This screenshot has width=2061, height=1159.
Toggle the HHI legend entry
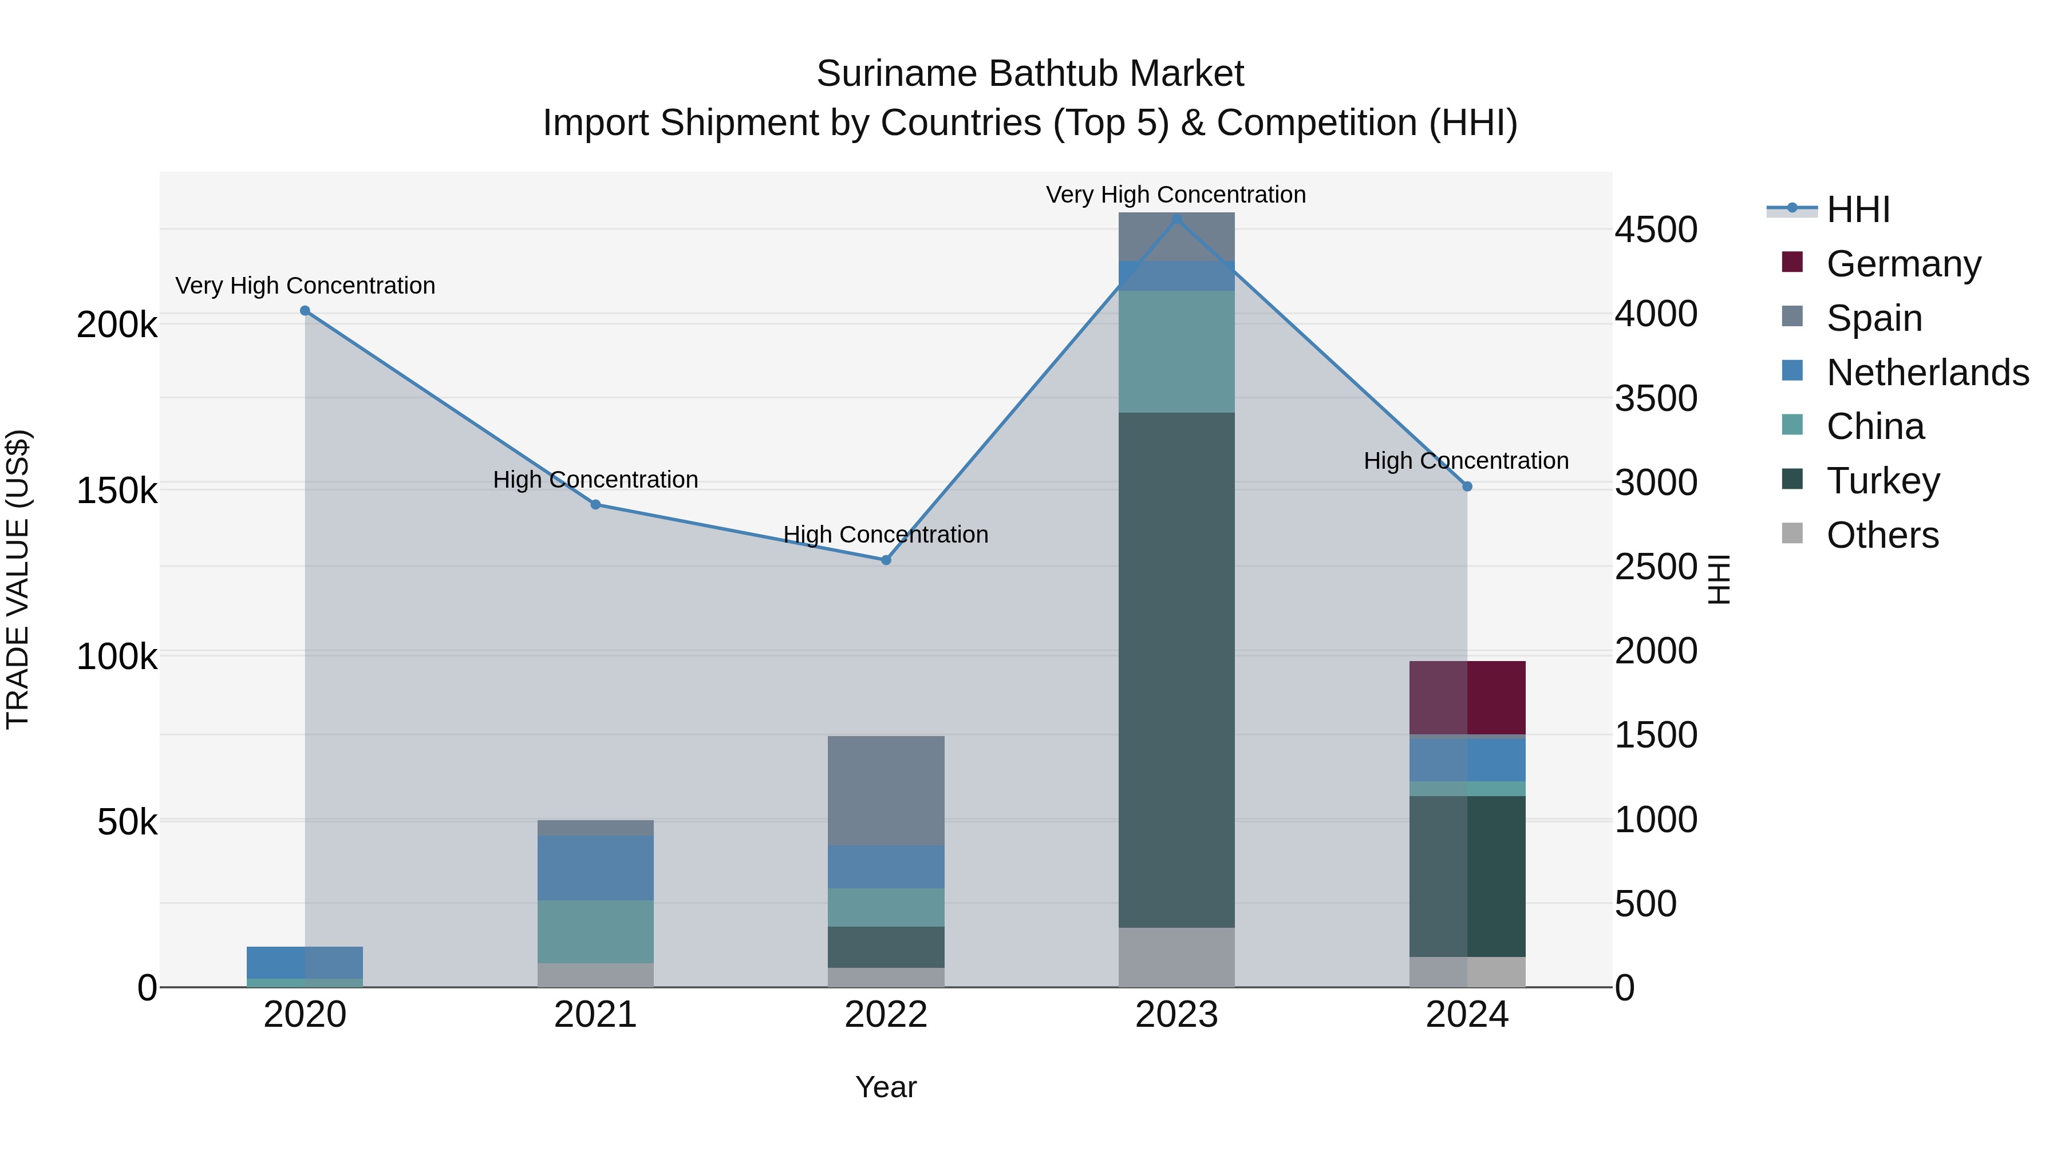(x=1829, y=209)
